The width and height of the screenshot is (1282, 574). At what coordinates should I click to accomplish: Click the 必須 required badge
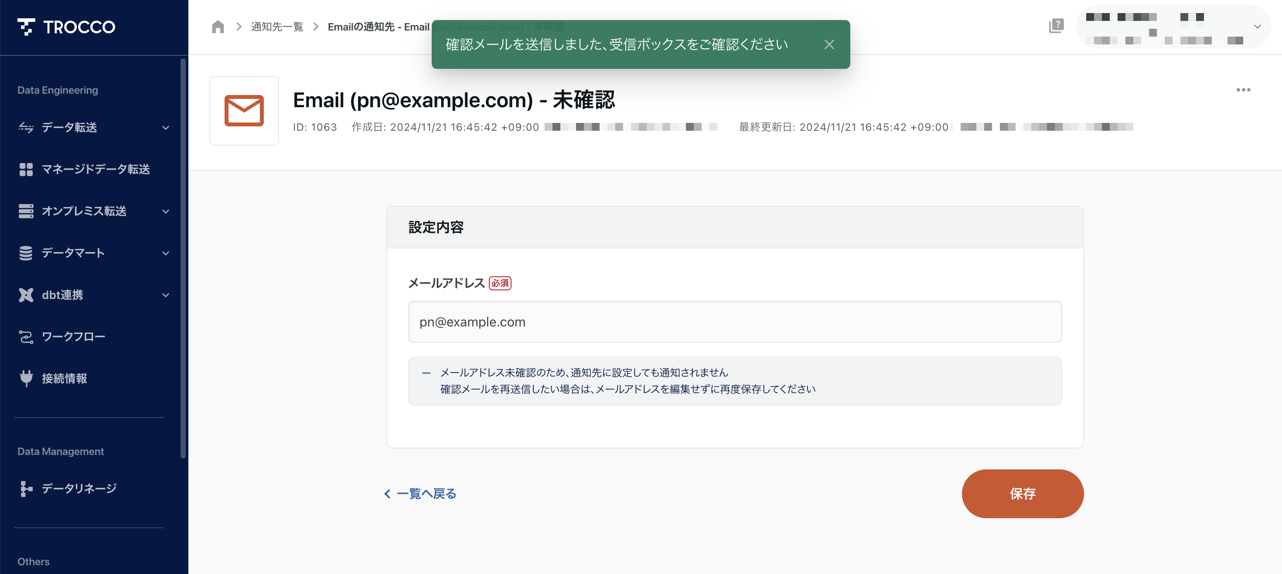pyautogui.click(x=500, y=283)
